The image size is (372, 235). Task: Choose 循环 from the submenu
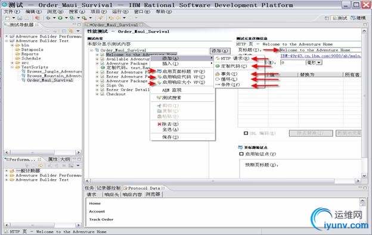coord(229,79)
